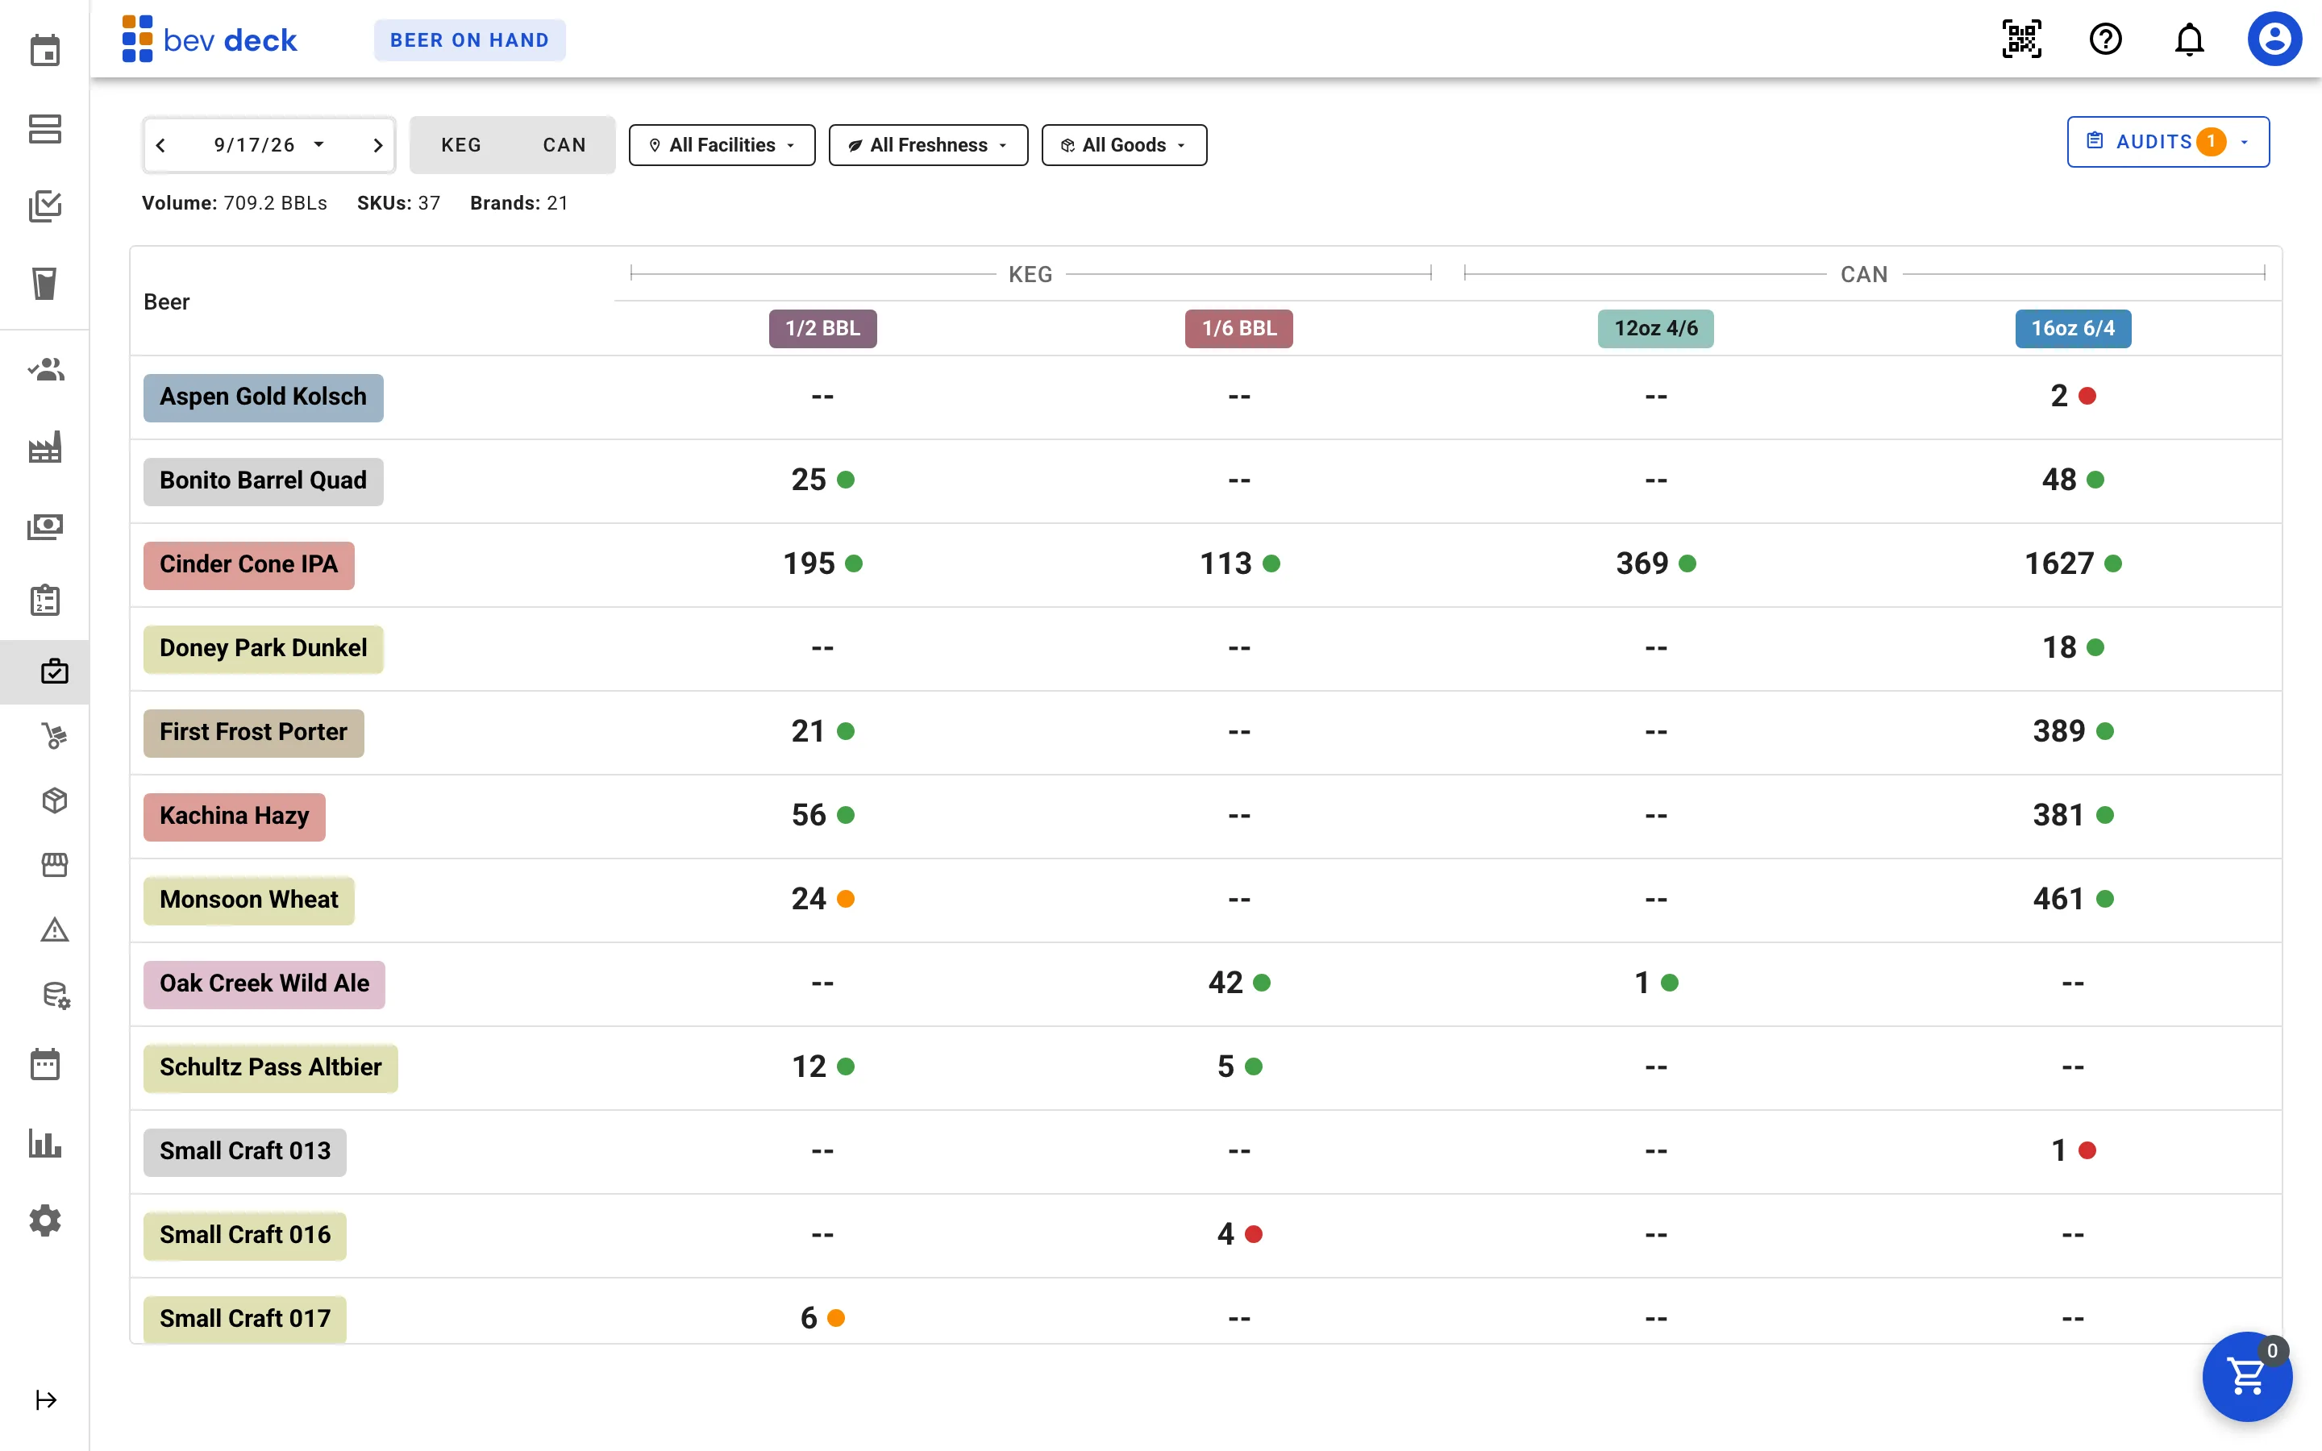
Task: Click the BEER ON HAND chip
Action: [470, 40]
